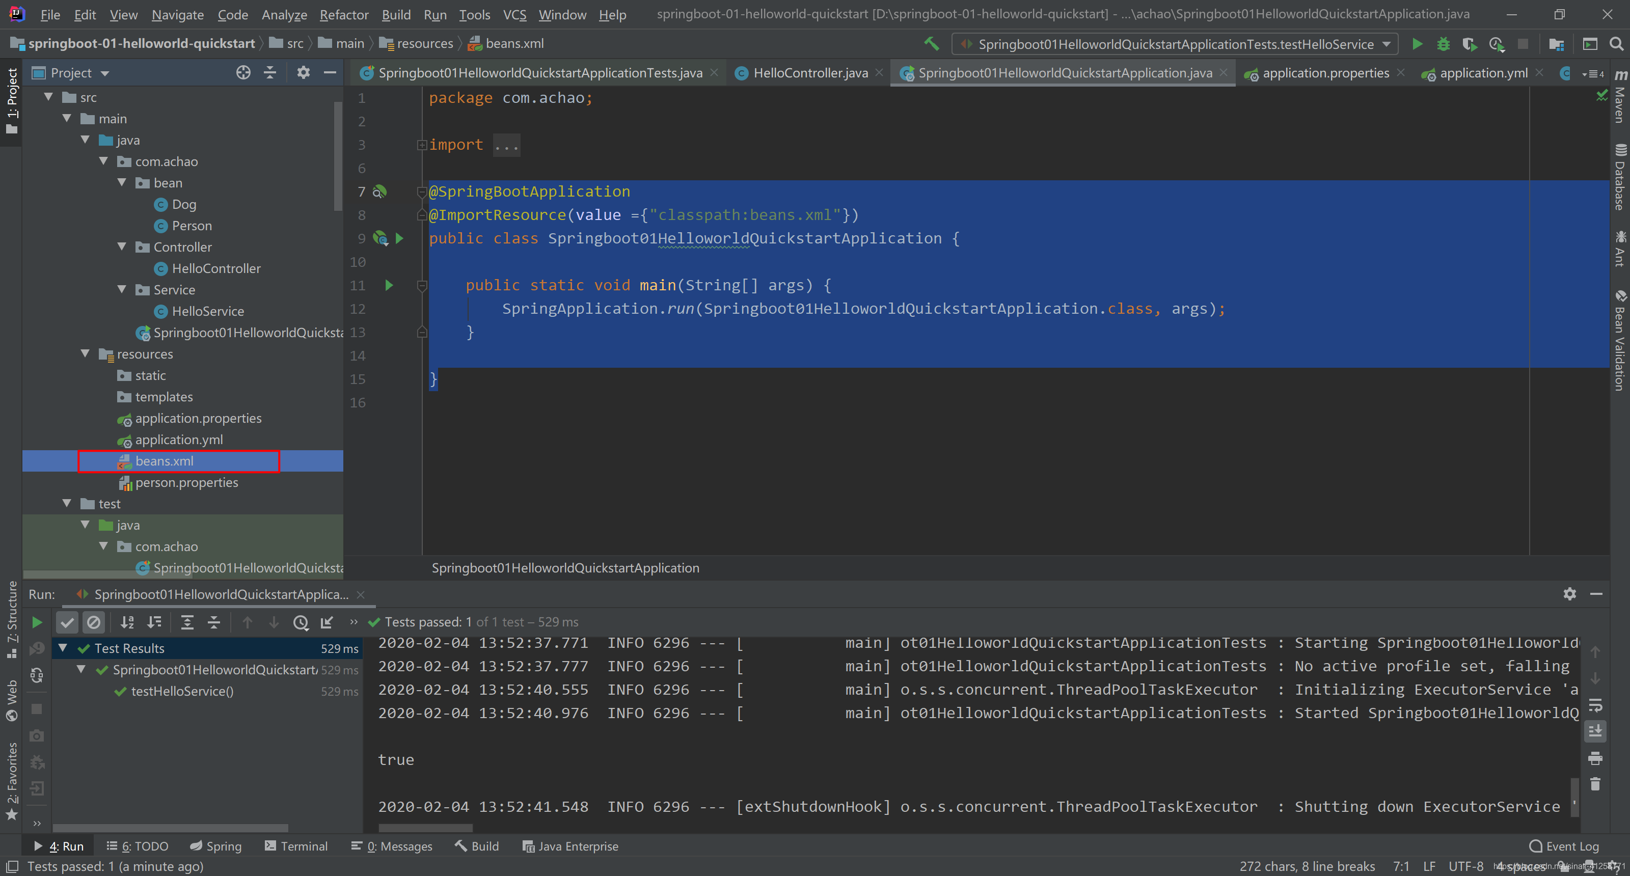
Task: Toggle soft-wrap in console output
Action: [x=1595, y=705]
